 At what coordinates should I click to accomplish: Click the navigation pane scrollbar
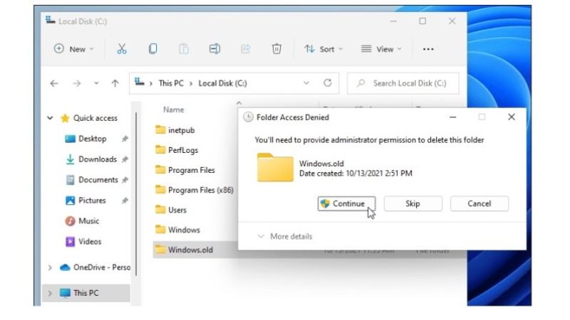136,194
